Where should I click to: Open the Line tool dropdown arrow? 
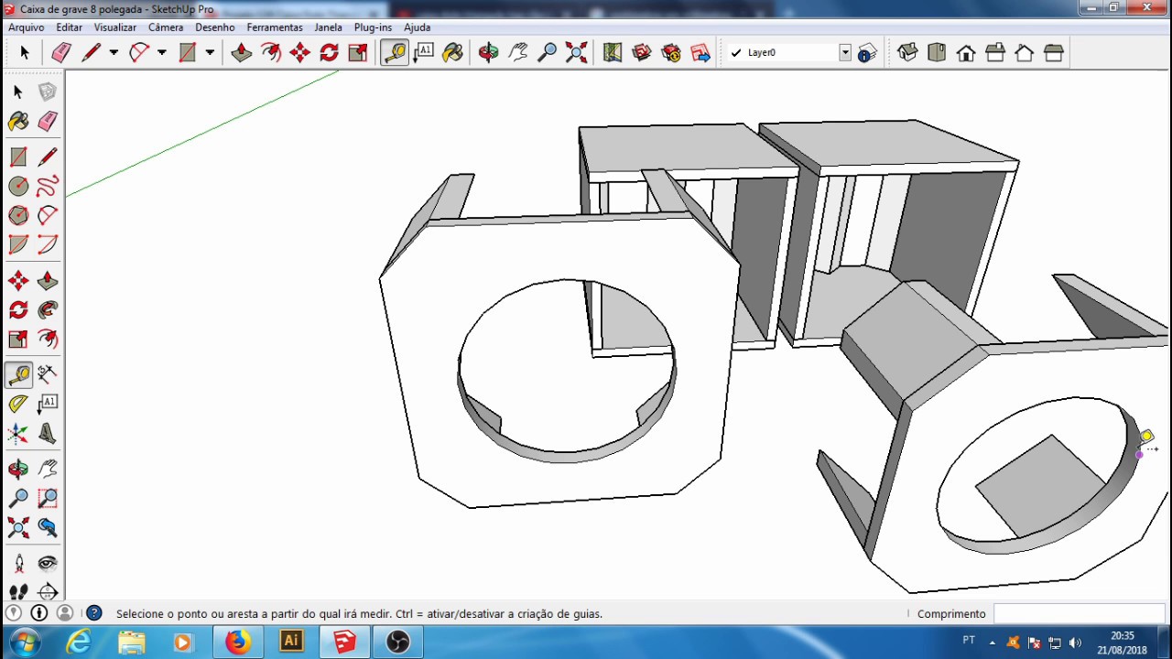tap(114, 53)
